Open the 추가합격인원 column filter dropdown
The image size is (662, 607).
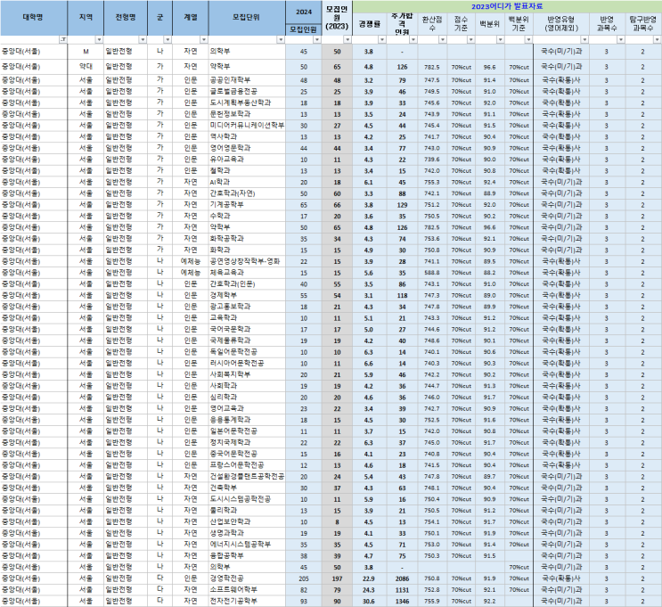tap(413, 40)
